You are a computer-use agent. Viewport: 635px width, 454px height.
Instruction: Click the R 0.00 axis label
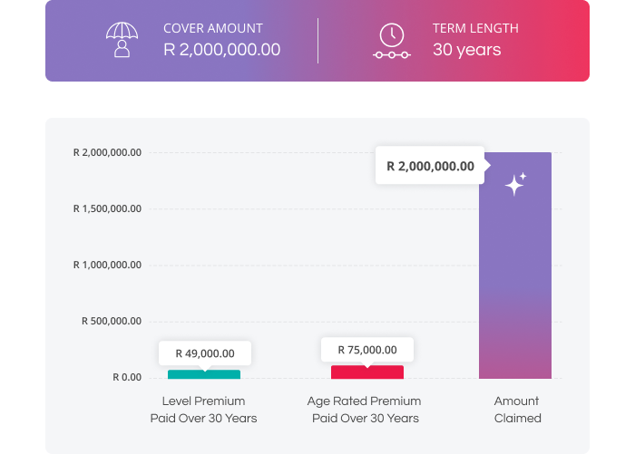[126, 377]
